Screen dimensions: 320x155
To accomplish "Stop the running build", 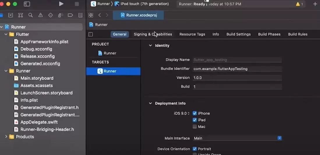I will tap(77, 4).
